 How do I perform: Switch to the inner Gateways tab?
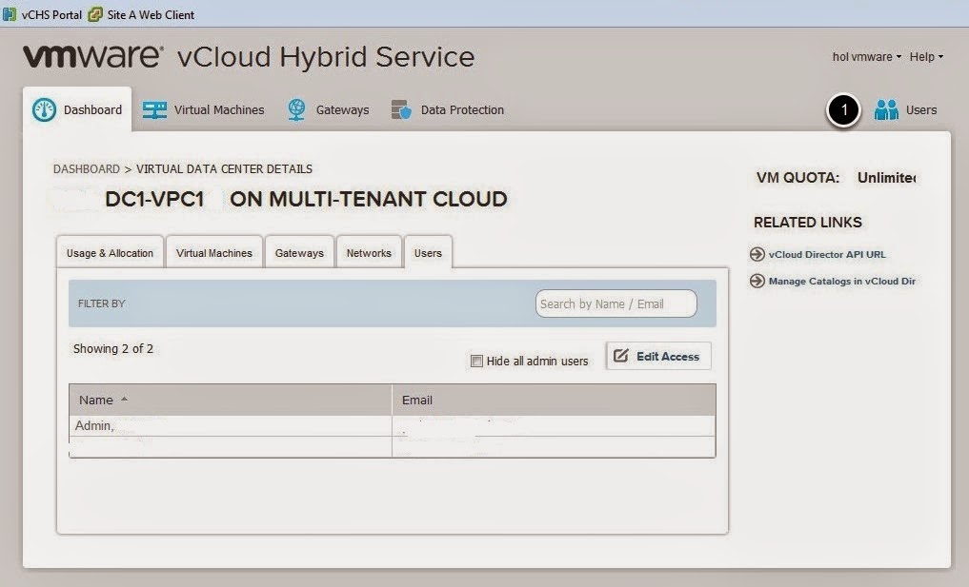(299, 252)
